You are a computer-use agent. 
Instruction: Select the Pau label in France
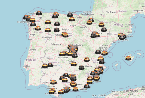pyautogui.click(x=101, y=14)
